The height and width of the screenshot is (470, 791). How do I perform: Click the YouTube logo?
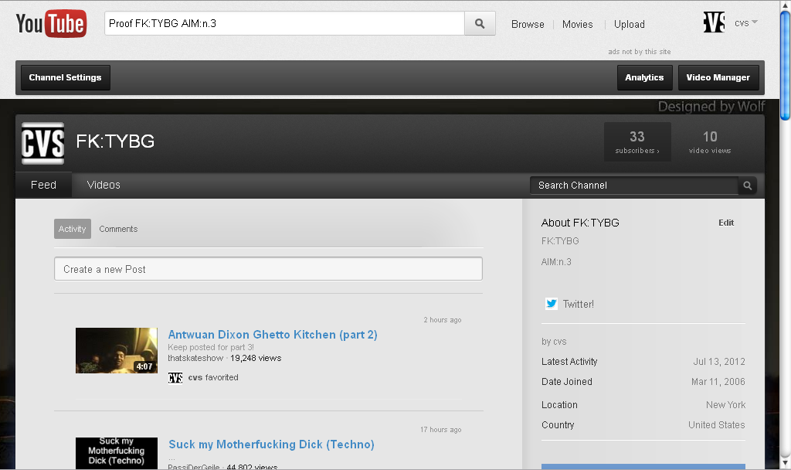[x=51, y=24]
